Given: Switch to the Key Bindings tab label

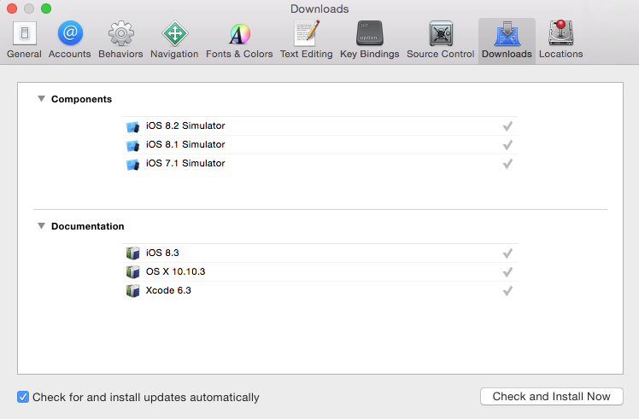Looking at the screenshot, I should 370,54.
